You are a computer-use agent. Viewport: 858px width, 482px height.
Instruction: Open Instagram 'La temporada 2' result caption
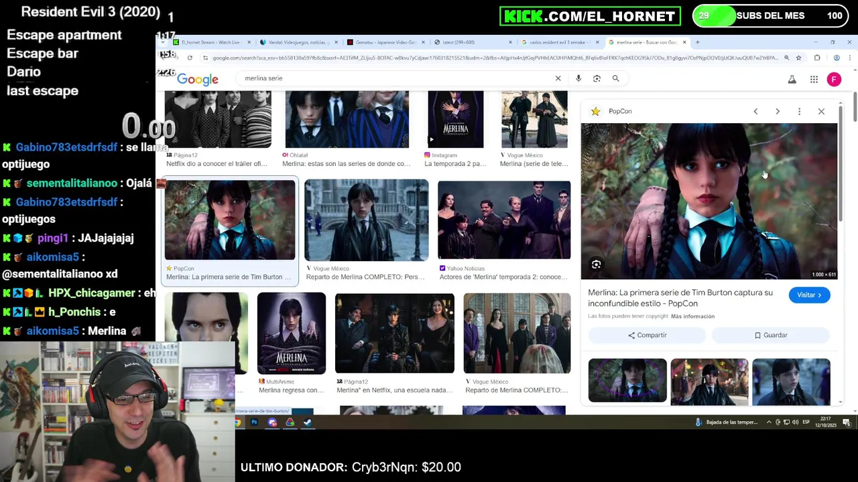[455, 164]
